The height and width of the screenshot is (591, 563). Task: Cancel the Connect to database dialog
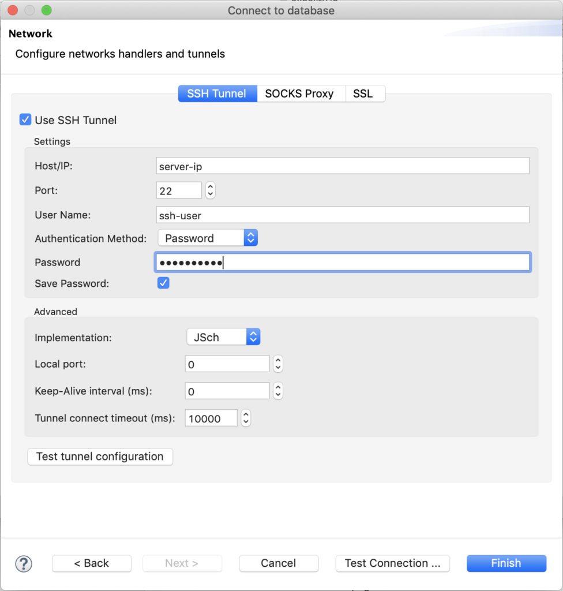[279, 563]
